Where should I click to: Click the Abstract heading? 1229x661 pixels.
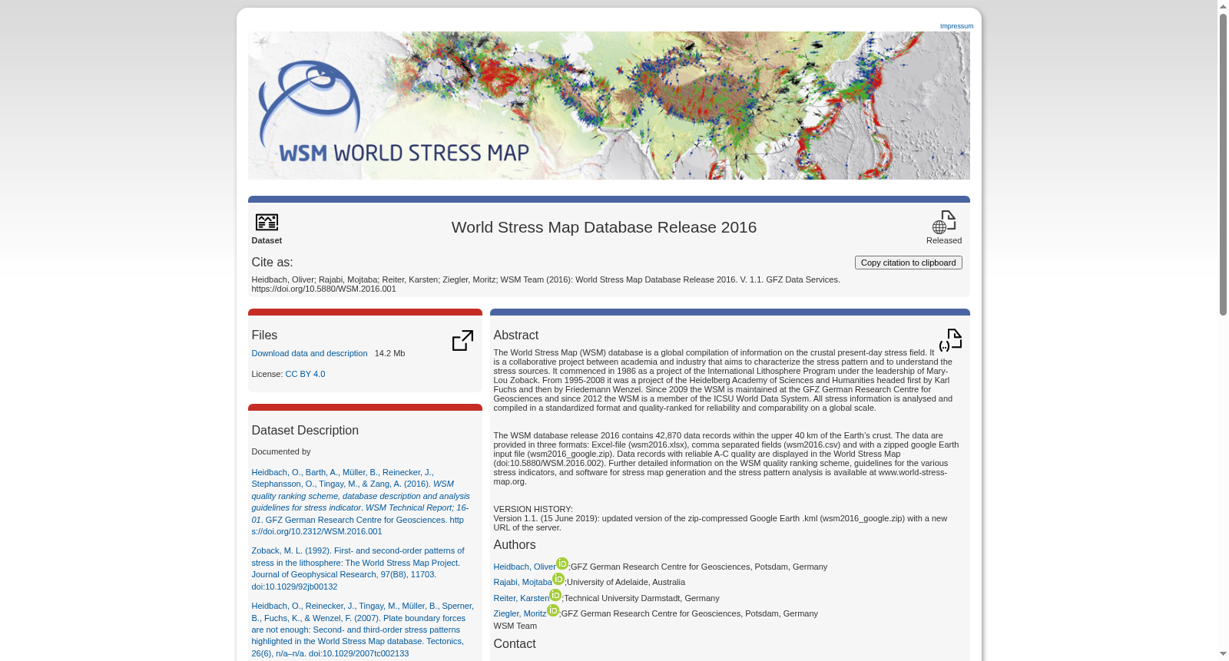click(515, 335)
